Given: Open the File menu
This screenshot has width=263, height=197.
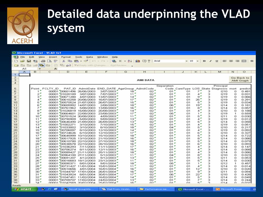Looking at the screenshot, I should click(23, 57).
